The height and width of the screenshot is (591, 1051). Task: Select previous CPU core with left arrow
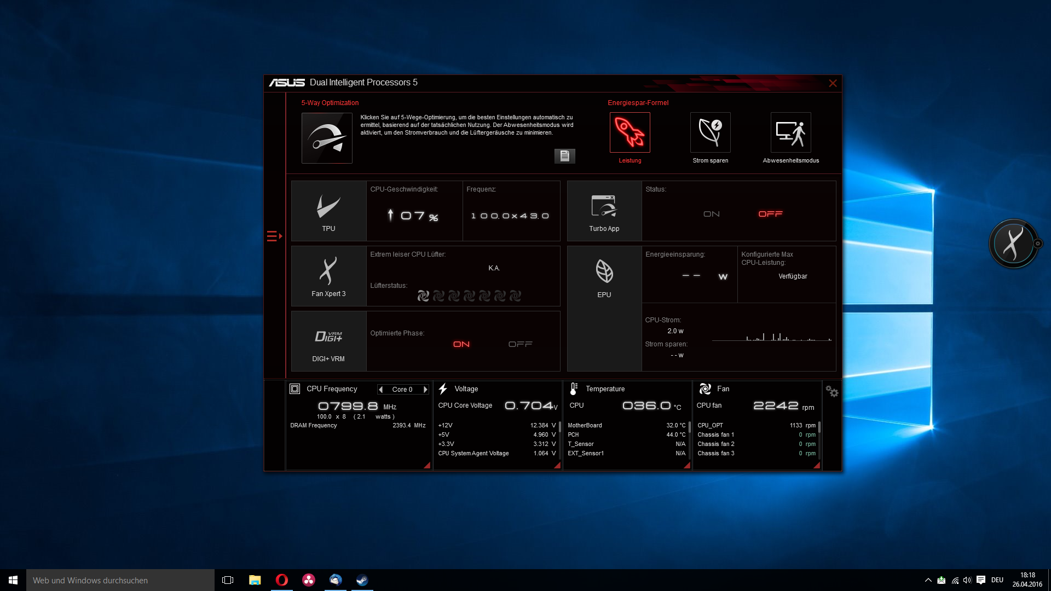pos(380,390)
